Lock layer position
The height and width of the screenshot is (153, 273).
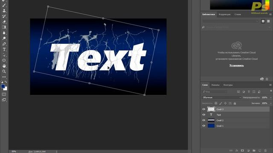pyautogui.click(x=225, y=103)
